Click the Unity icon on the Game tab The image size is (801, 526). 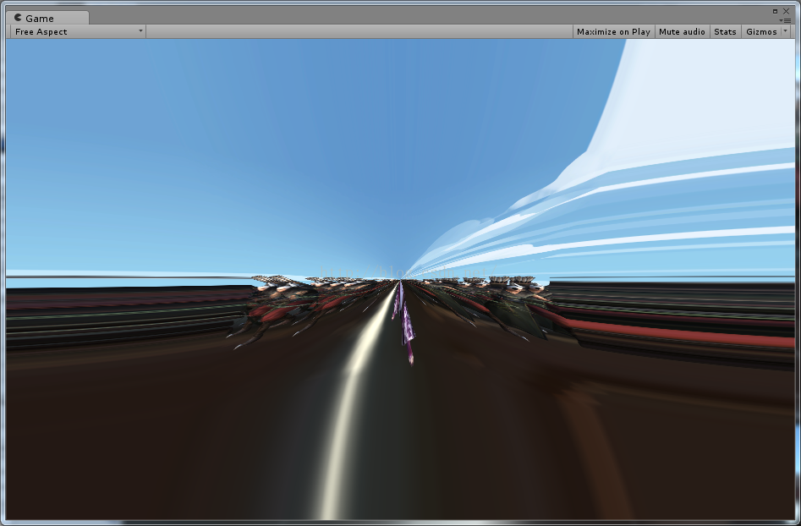[18, 18]
